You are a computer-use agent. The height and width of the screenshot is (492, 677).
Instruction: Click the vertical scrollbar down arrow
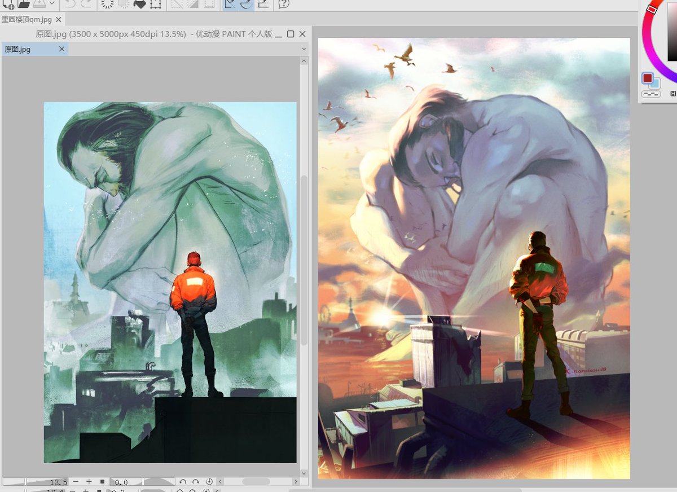pos(304,473)
